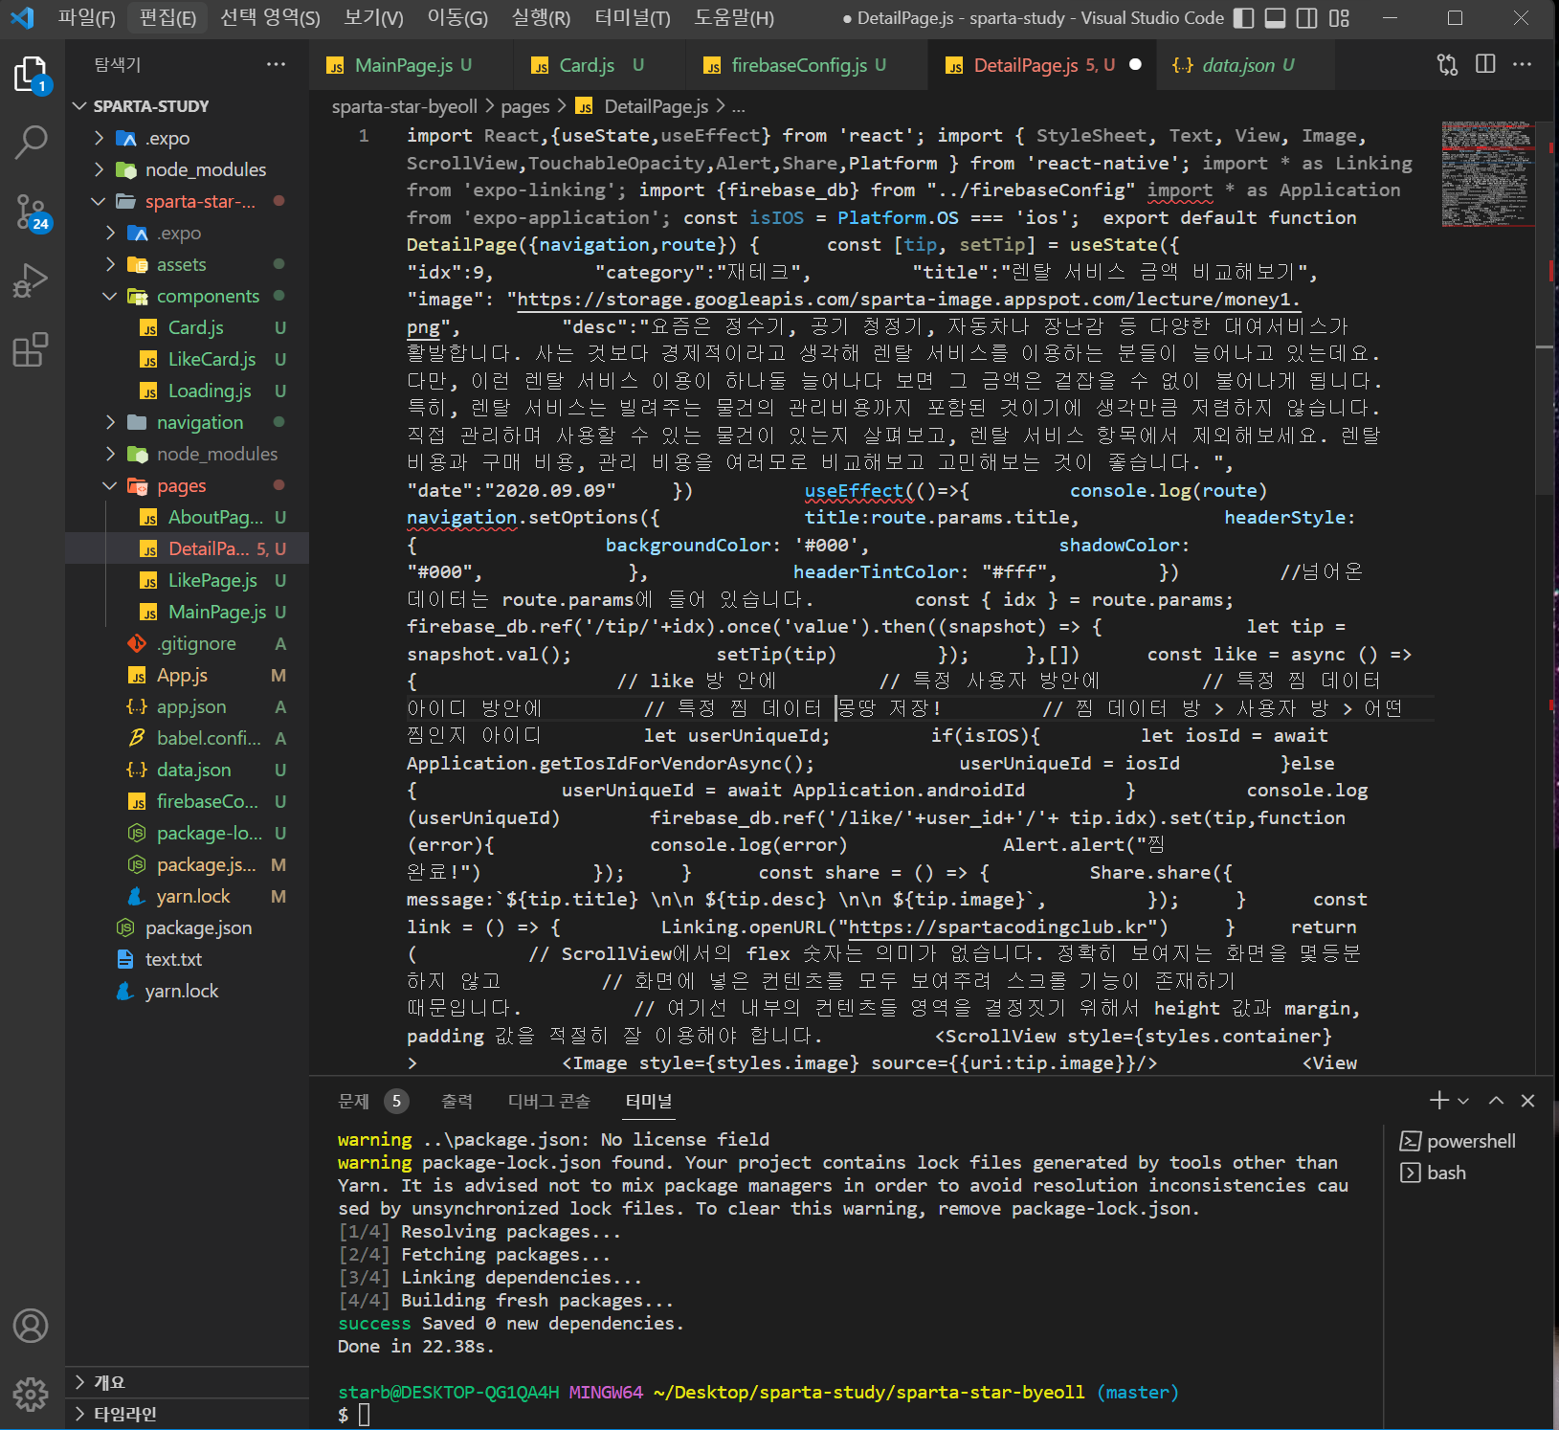
Task: Maximize the terminal panel size
Action: [x=1497, y=1101]
